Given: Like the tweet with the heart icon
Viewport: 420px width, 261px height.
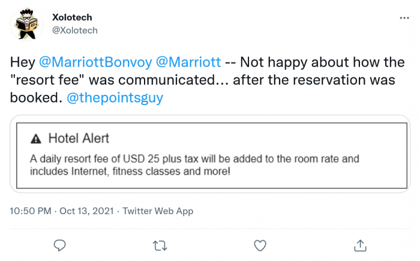Looking at the screenshot, I should click(260, 245).
